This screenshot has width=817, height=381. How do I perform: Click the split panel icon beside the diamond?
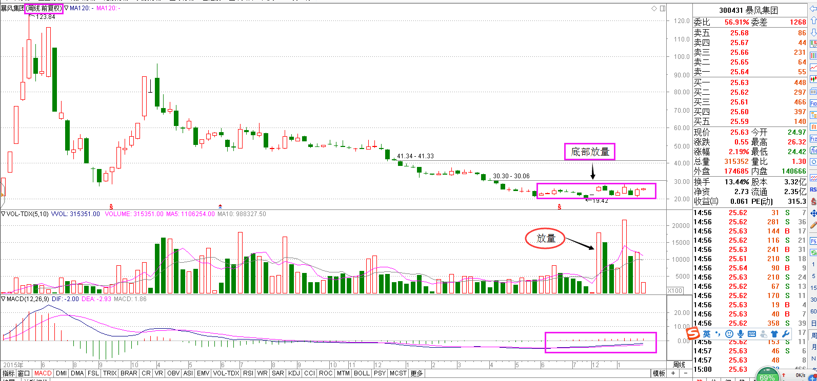663,8
